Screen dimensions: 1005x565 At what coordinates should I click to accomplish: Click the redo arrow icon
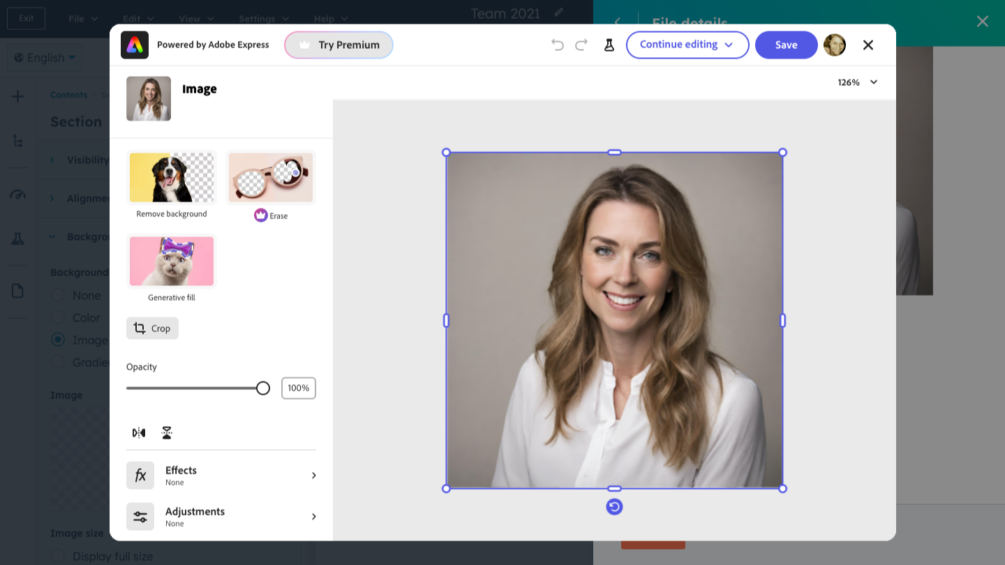click(581, 45)
